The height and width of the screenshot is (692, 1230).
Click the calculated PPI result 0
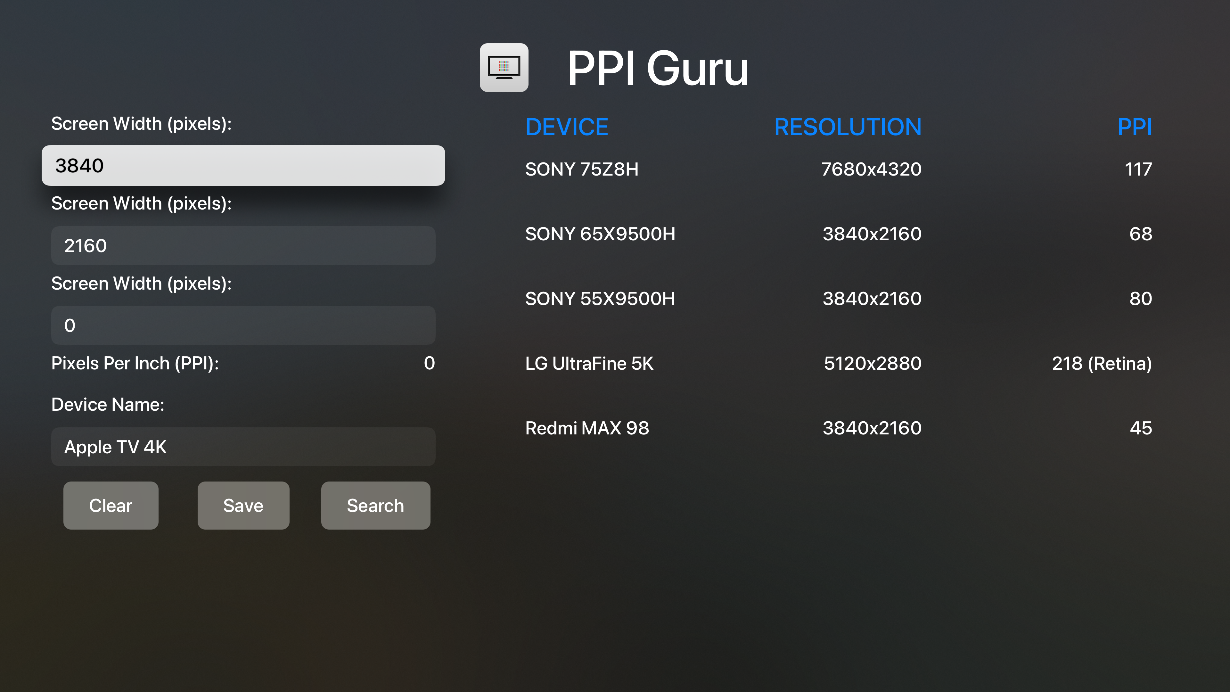click(x=429, y=363)
